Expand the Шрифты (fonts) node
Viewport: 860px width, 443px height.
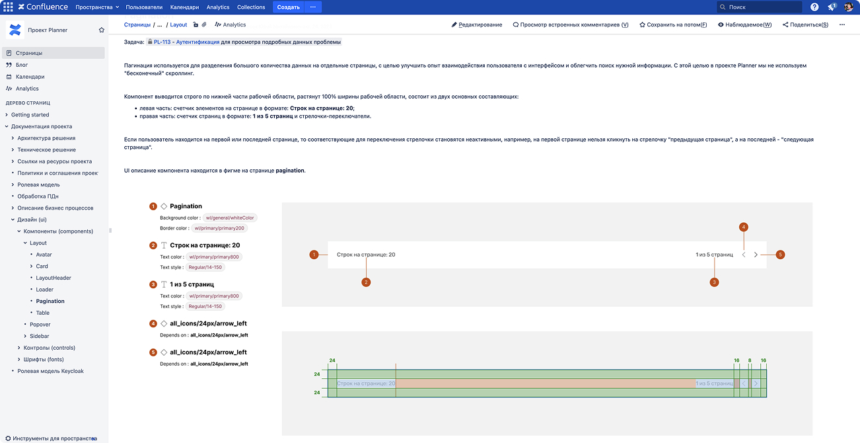[19, 359]
